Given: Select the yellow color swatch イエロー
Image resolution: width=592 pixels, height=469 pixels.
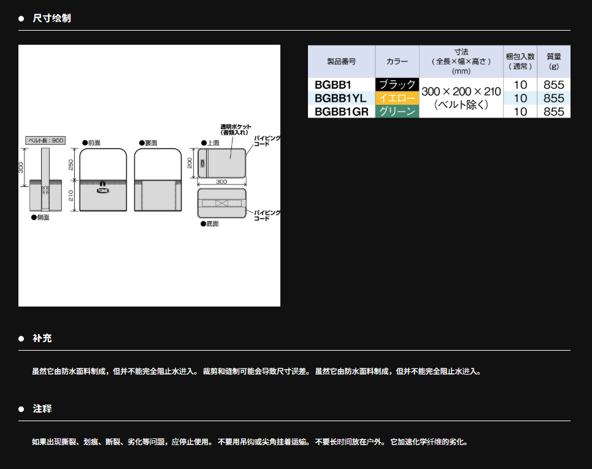Looking at the screenshot, I should [397, 98].
